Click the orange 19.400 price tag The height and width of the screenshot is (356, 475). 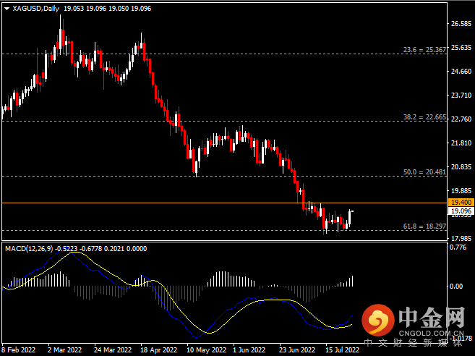[461, 203]
